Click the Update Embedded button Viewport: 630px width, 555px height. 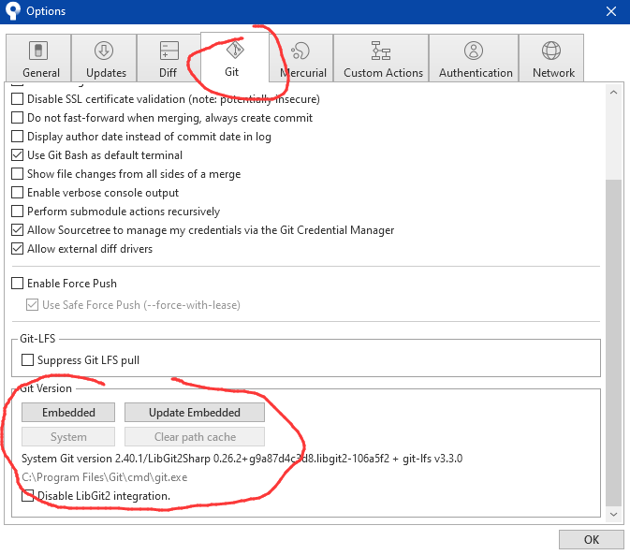click(x=195, y=413)
